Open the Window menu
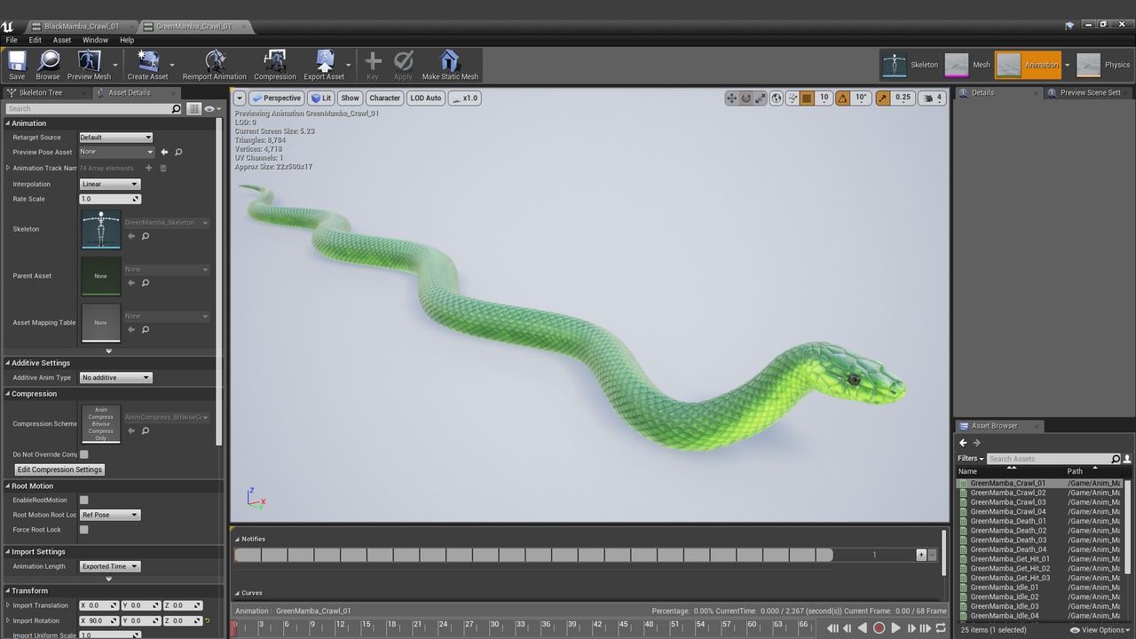1136x639 pixels. click(x=95, y=40)
